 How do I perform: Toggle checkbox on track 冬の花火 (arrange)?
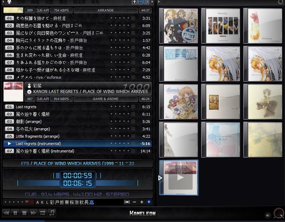(133, 129)
